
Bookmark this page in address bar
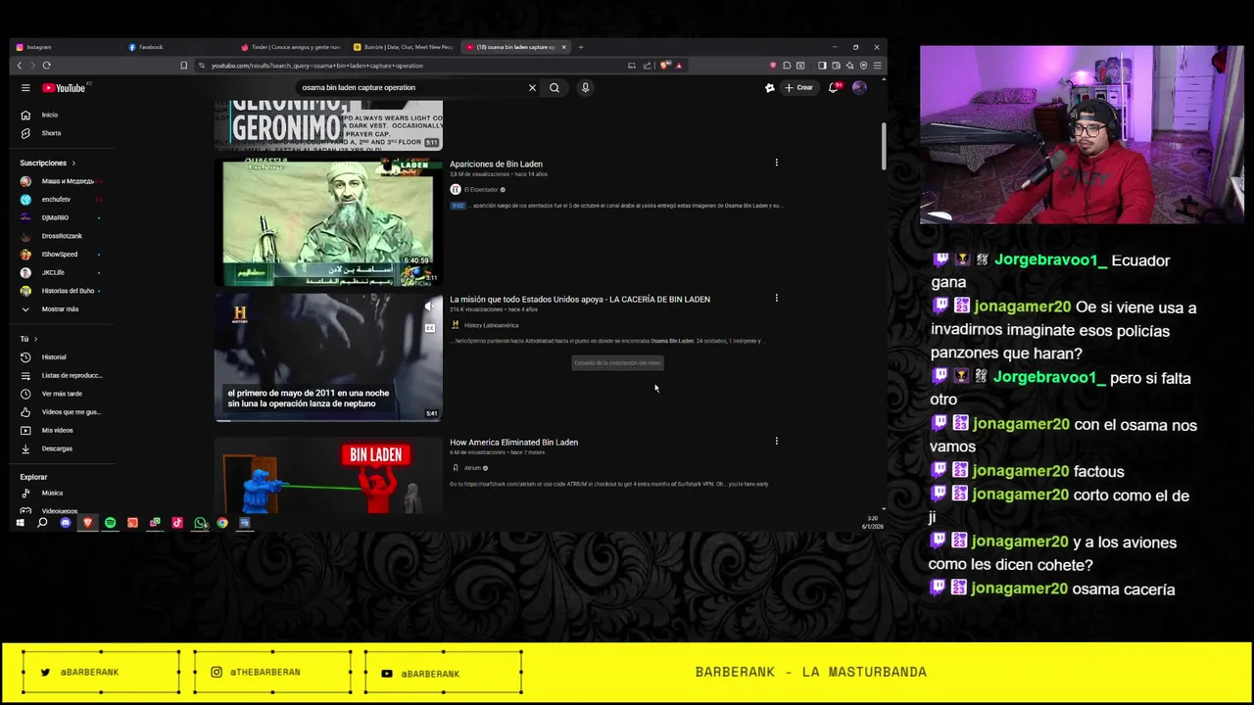tap(183, 66)
